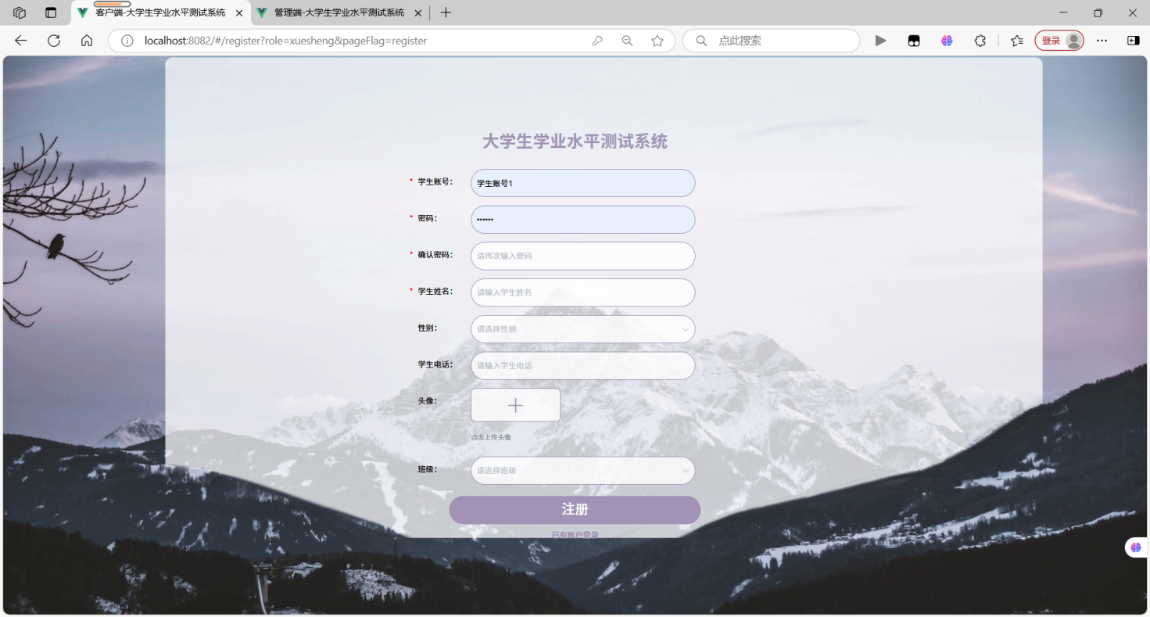View site information icon in address bar
1150x617 pixels.
coord(127,41)
